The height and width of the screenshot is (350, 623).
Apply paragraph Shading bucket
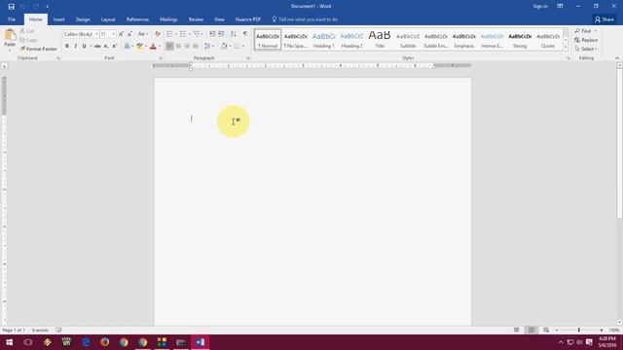pos(224,47)
